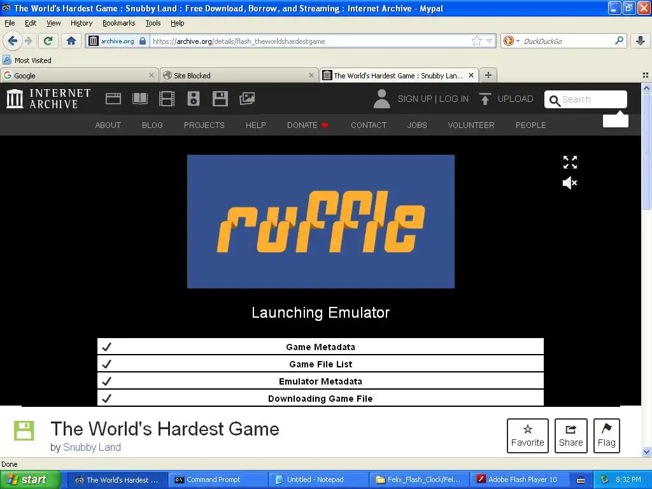The image size is (652, 489).
Task: Open the View menu
Action: [53, 23]
